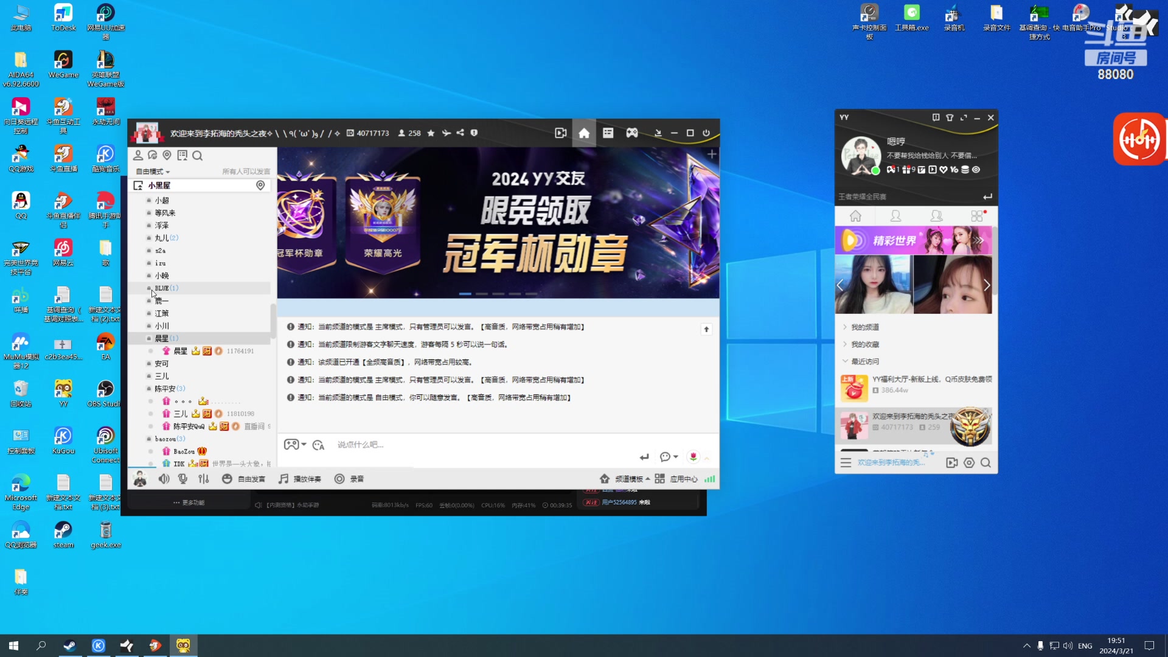Open the 自由模式 mode dropdown

[x=151, y=171]
